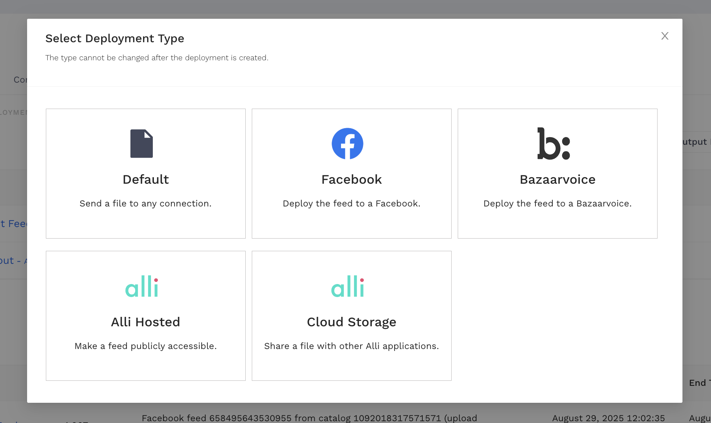The height and width of the screenshot is (423, 711).
Task: Click the Bazaarvoice logo icon
Action: tap(553, 144)
